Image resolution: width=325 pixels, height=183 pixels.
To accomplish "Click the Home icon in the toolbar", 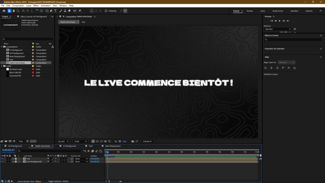I will 4,11.
